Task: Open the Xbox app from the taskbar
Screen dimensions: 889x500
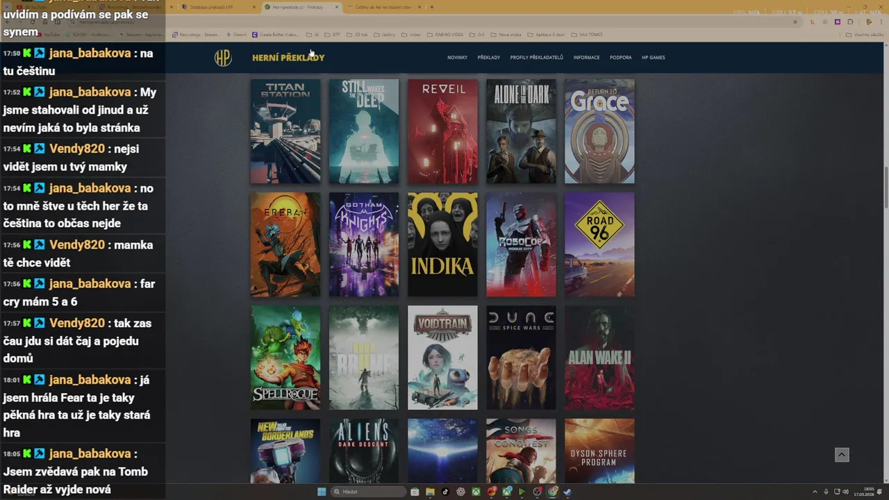Action: click(476, 492)
